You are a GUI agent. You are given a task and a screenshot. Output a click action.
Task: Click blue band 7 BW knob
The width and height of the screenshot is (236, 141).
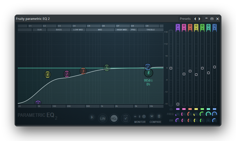pyautogui.click(x=214, y=121)
